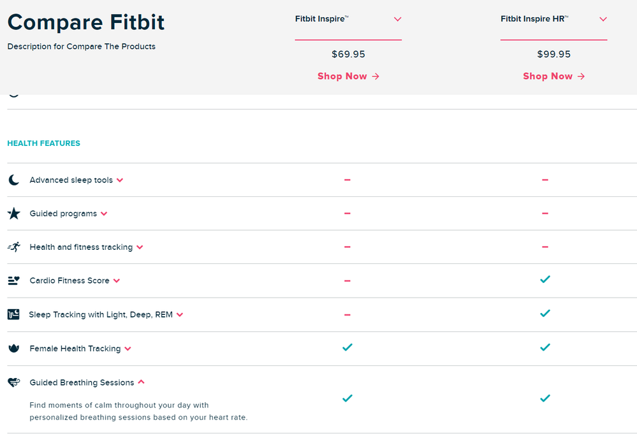Expand the Guided programs description
The height and width of the screenshot is (436, 637).
point(104,214)
